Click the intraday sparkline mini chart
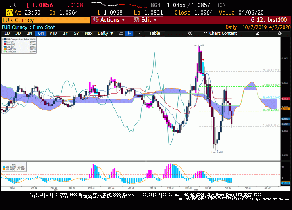This screenshot has width=292, height=210. pyautogui.click(x=119, y=5)
